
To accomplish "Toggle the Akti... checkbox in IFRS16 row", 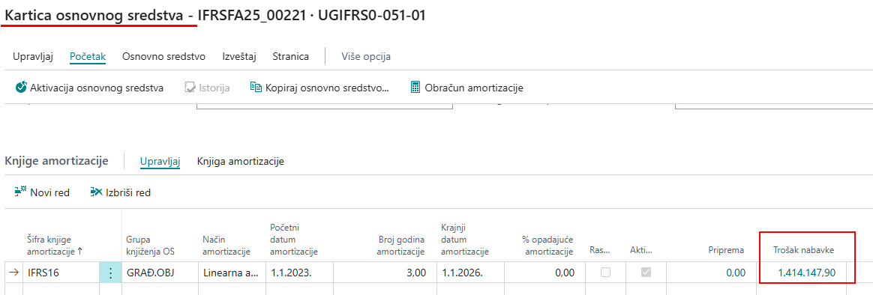I will coord(646,273).
